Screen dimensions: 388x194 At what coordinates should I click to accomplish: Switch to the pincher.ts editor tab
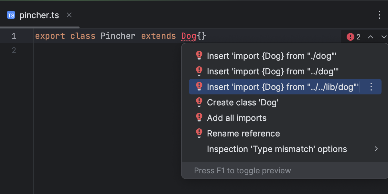(x=39, y=15)
